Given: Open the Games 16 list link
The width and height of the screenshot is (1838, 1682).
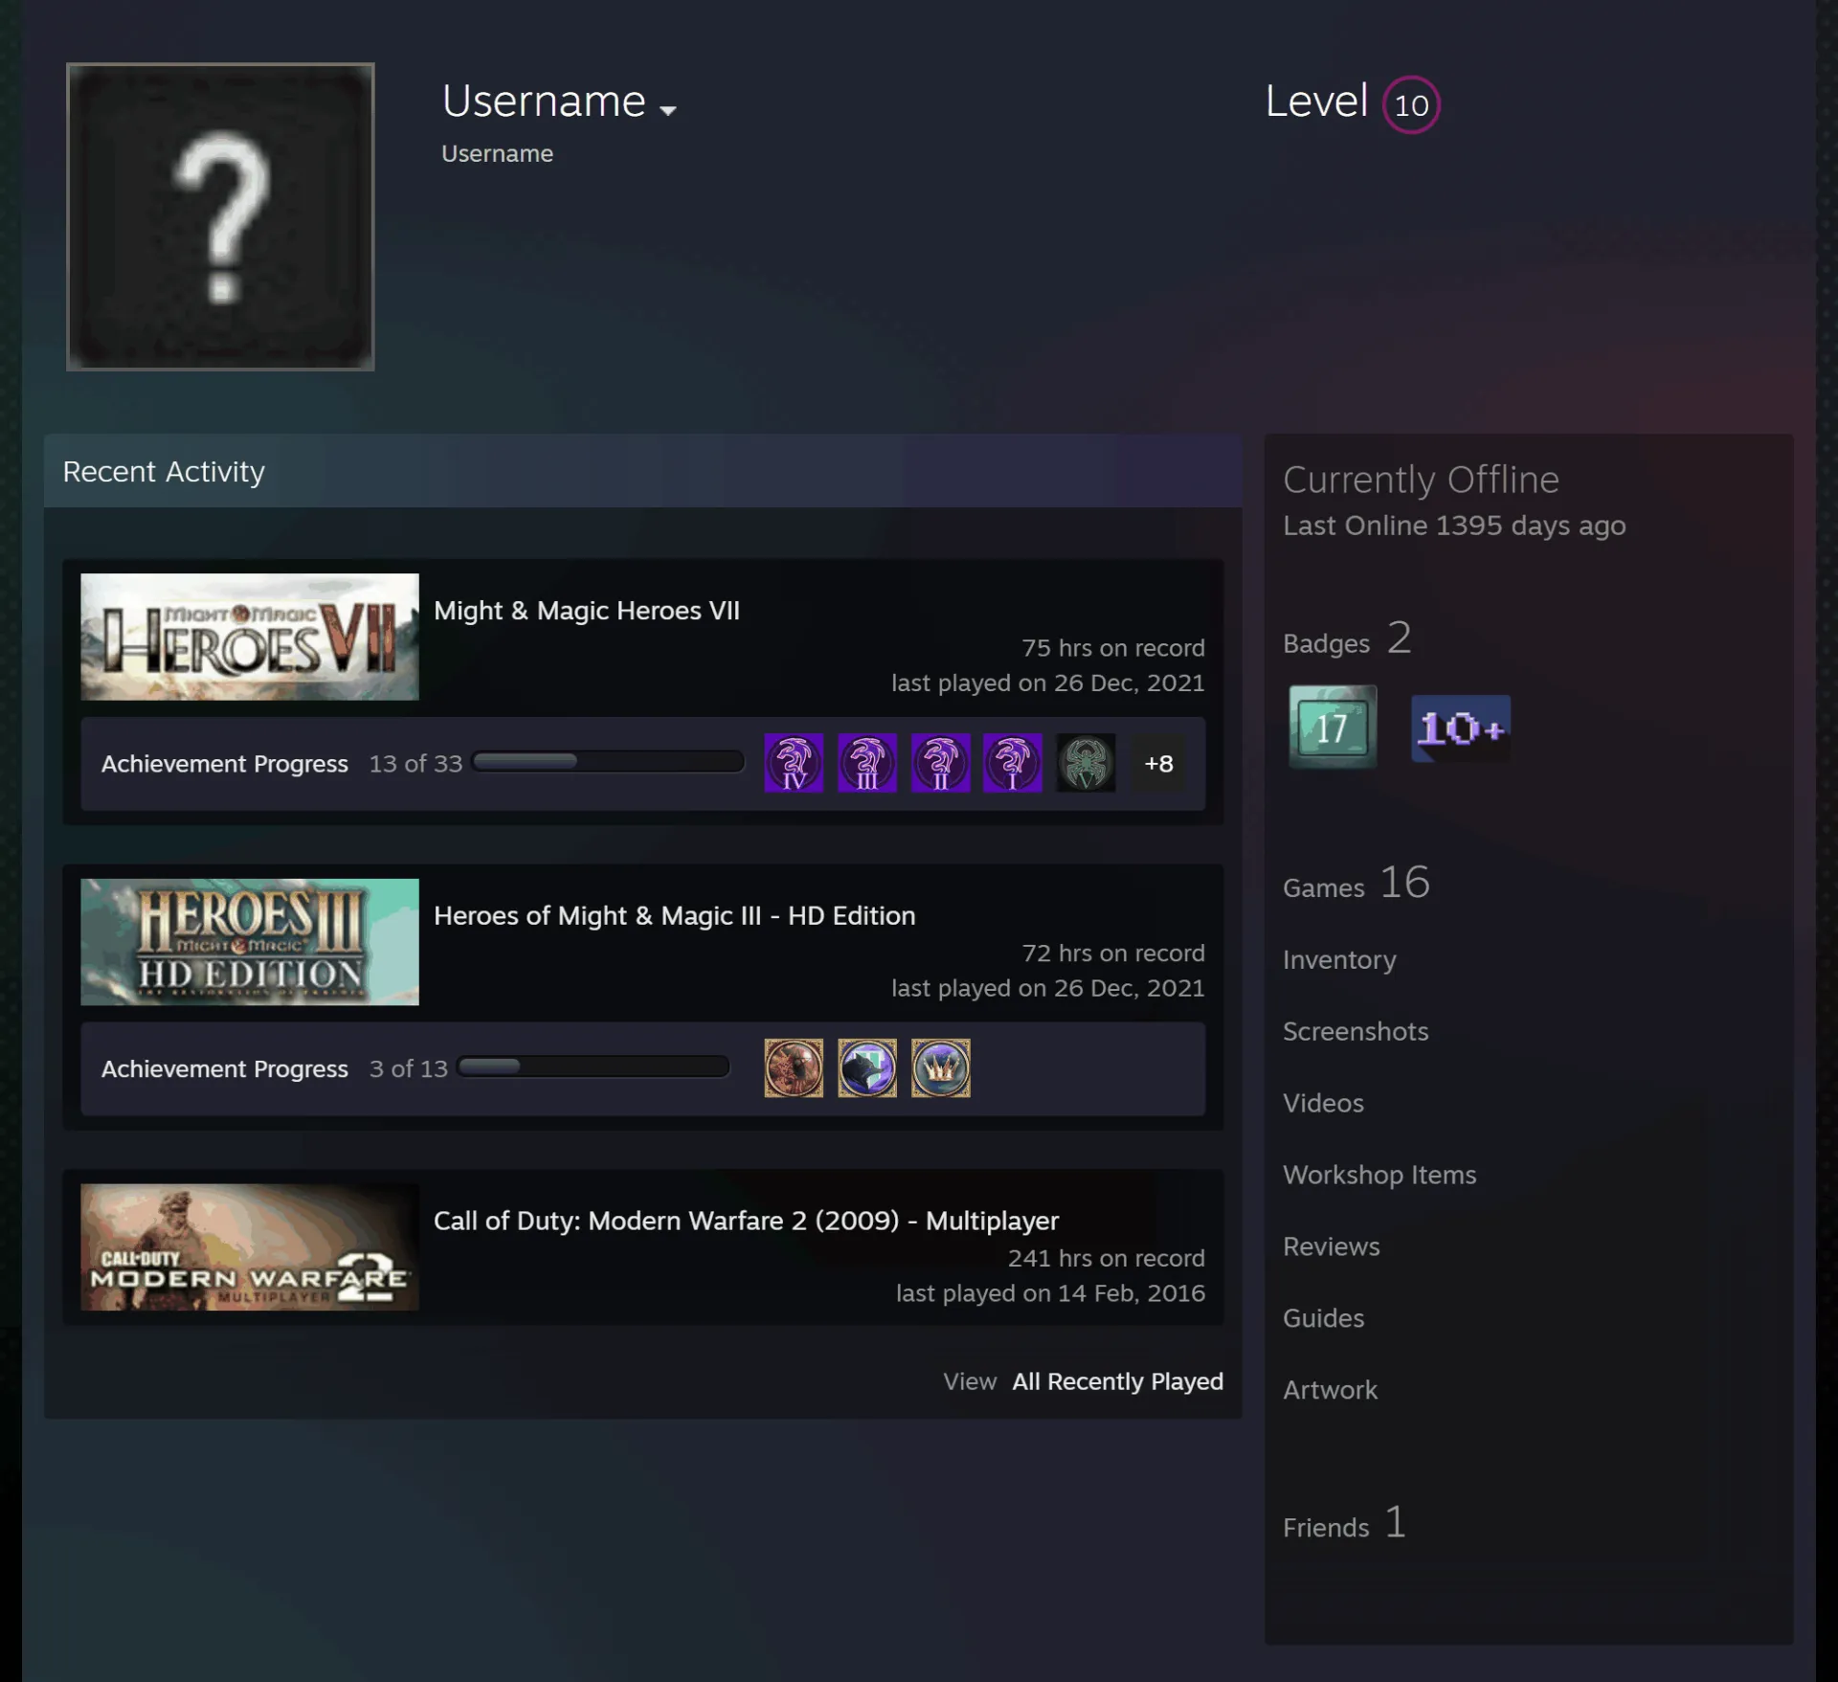Looking at the screenshot, I should click(1356, 883).
